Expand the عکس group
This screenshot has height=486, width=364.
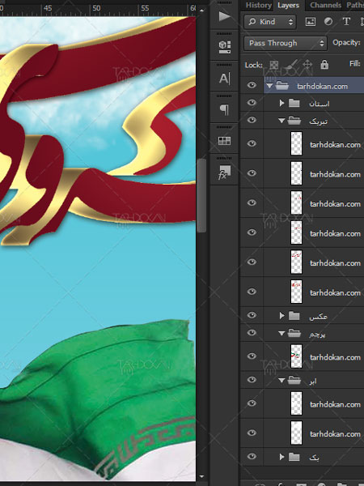pos(281,316)
